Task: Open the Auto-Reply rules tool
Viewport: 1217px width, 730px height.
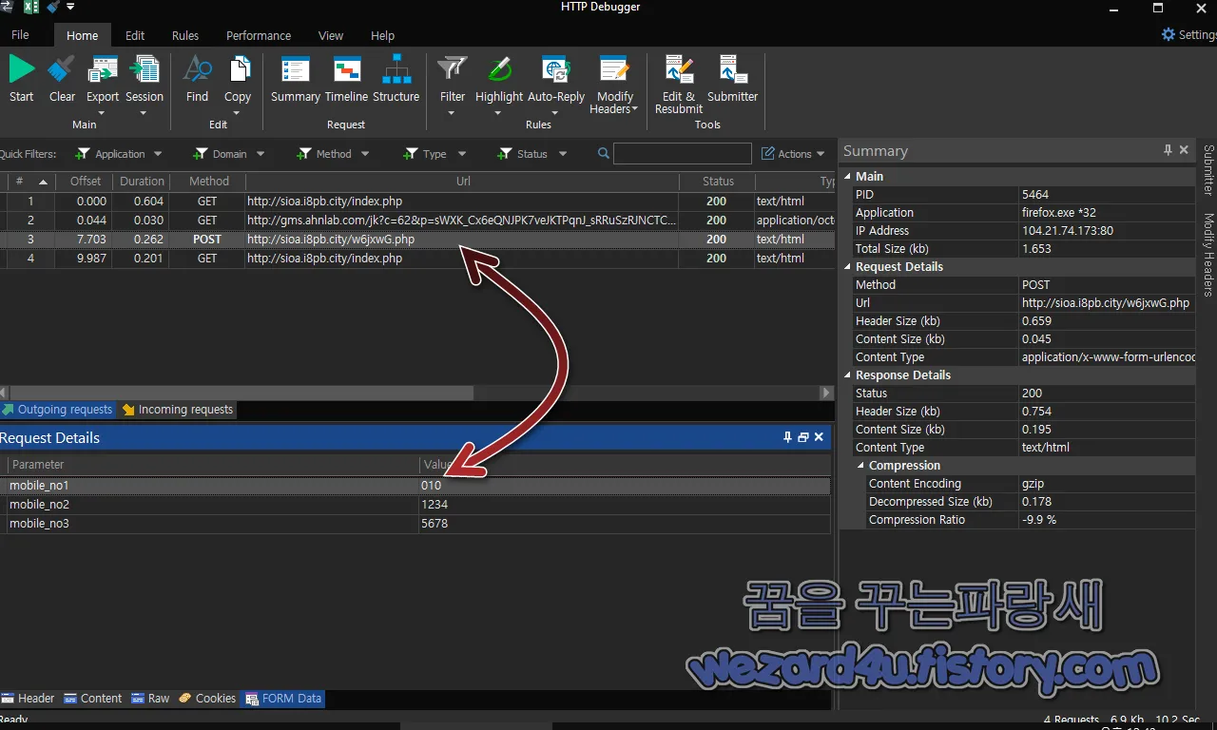Action: (556, 85)
